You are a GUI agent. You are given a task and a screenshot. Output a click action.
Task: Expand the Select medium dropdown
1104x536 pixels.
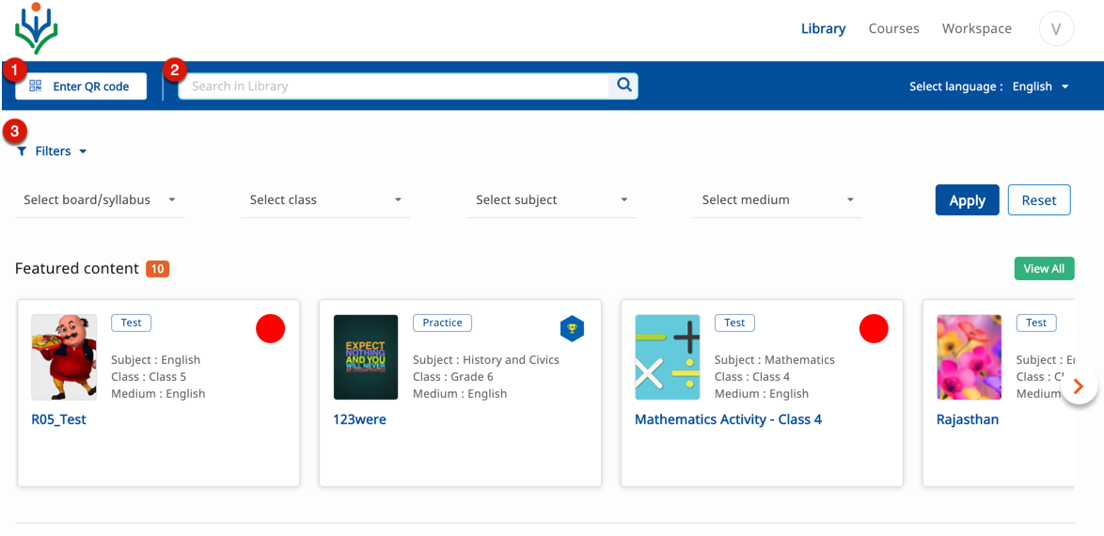coord(777,199)
